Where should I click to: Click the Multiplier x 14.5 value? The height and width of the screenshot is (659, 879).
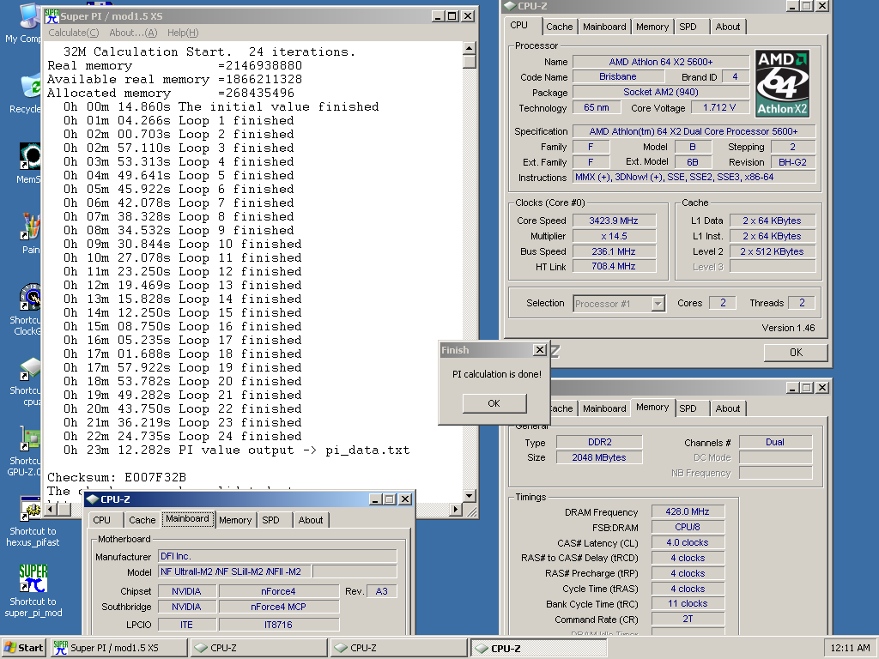614,237
